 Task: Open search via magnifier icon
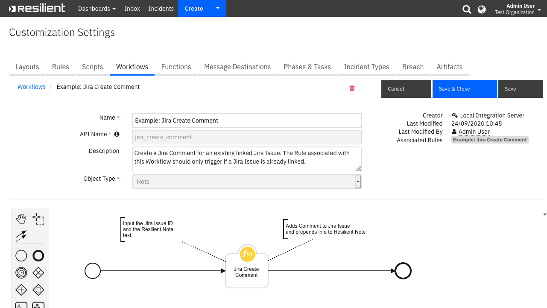[467, 9]
